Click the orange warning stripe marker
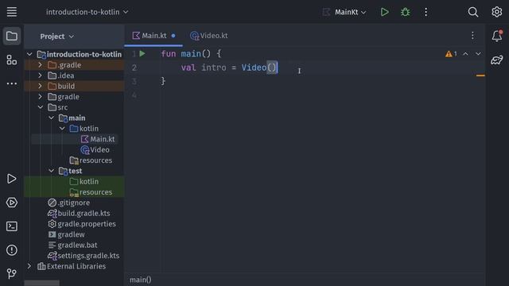 pyautogui.click(x=480, y=75)
